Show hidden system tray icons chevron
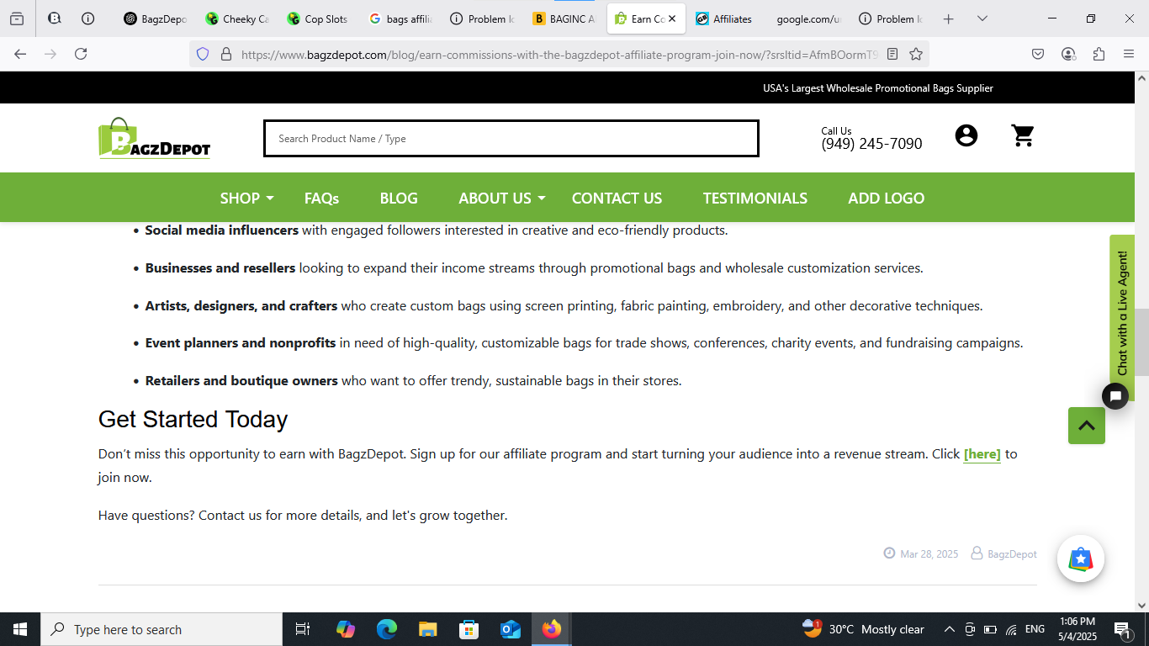This screenshot has height=646, width=1149. click(950, 629)
